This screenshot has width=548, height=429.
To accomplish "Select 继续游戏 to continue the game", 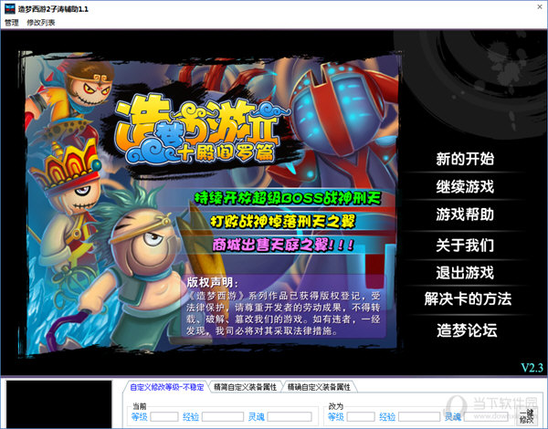I will click(x=465, y=186).
